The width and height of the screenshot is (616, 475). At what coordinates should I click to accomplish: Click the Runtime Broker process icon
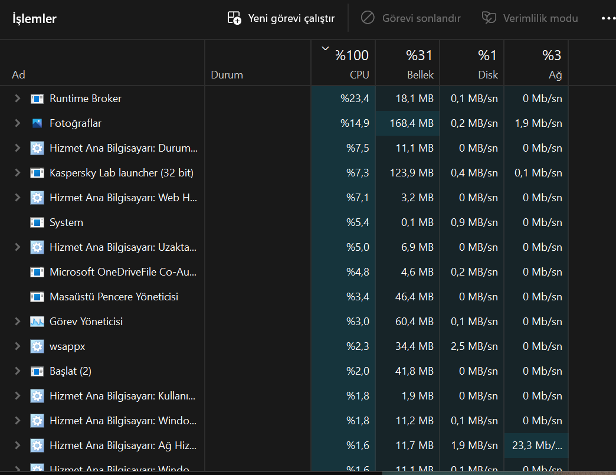(37, 99)
